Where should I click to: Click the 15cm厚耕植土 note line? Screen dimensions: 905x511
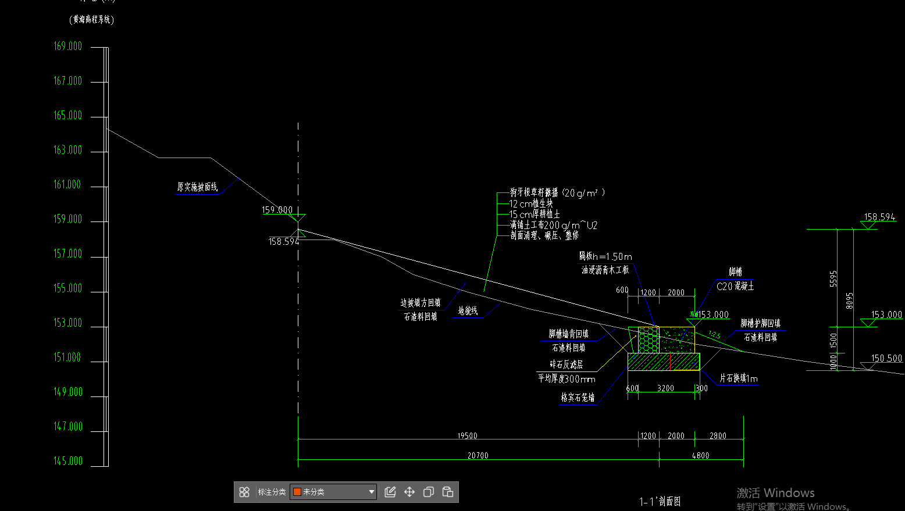click(x=535, y=214)
